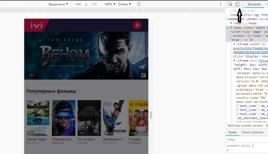Expand the iframe width="1" node
Screen dimensions: 268x154
point(235,44)
